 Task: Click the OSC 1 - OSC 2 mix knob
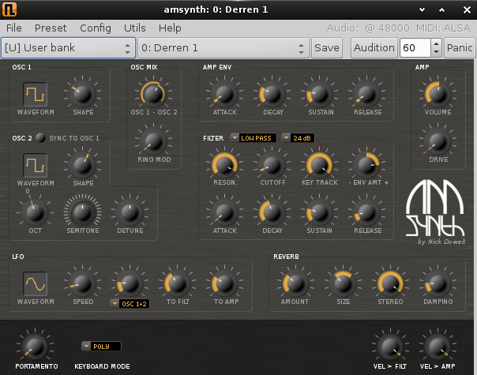point(153,94)
